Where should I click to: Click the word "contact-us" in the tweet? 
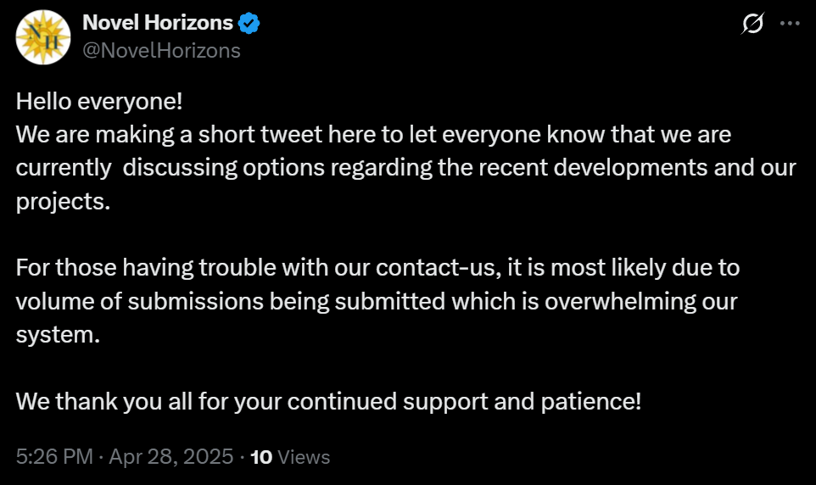click(439, 267)
